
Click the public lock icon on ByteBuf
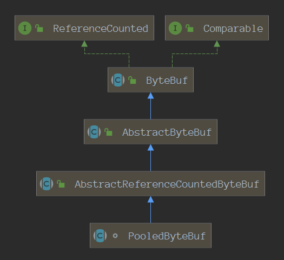132,80
